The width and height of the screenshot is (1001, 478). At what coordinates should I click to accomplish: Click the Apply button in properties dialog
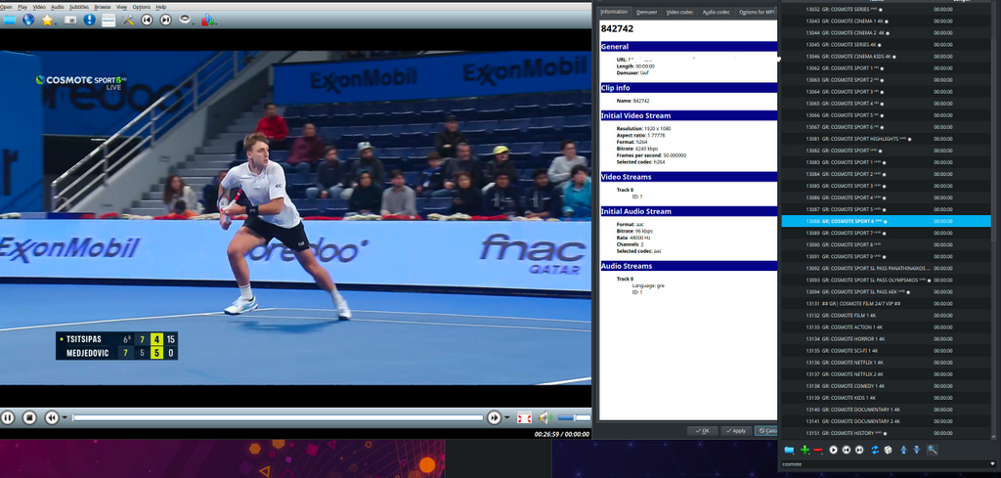[736, 431]
